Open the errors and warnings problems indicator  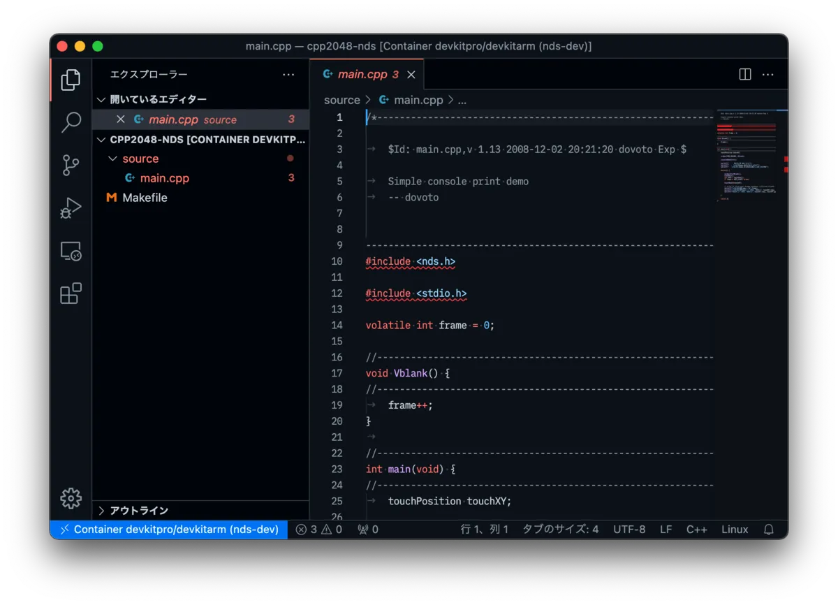(318, 530)
